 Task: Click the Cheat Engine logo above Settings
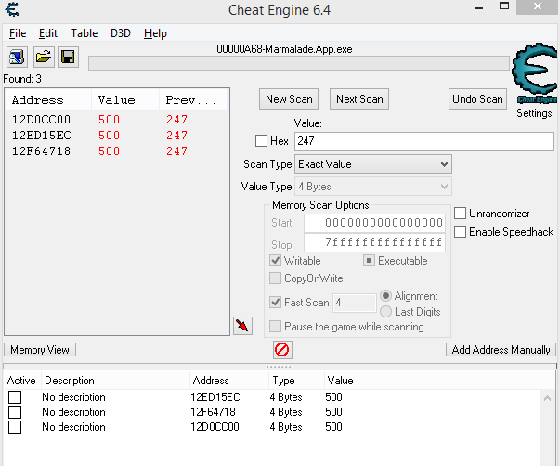pos(534,72)
